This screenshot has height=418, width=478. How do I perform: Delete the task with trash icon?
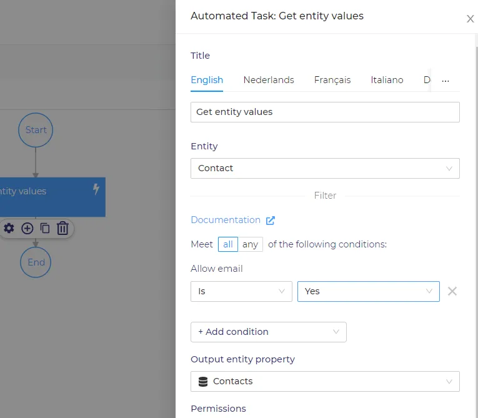click(x=62, y=228)
